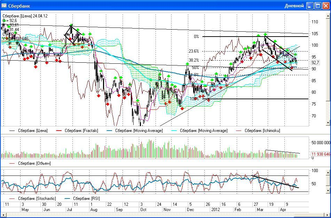Click the Дневной timeframe label in the title bar
Image resolution: width=331 pixels, height=218 pixels.
(x=294, y=6)
